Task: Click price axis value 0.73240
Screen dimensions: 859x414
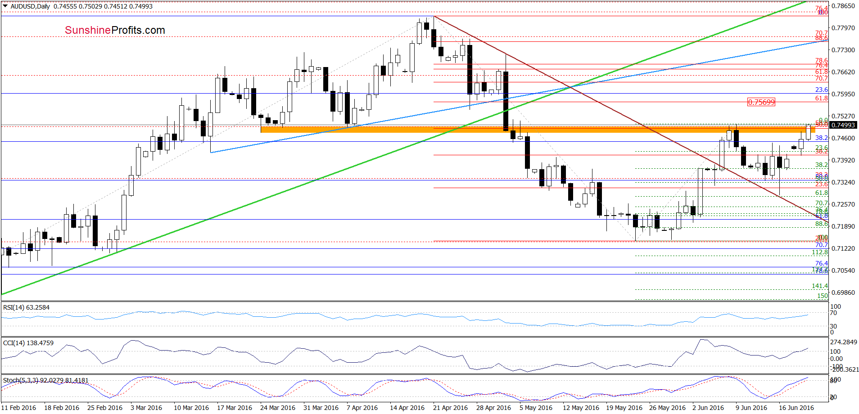Action: point(843,182)
